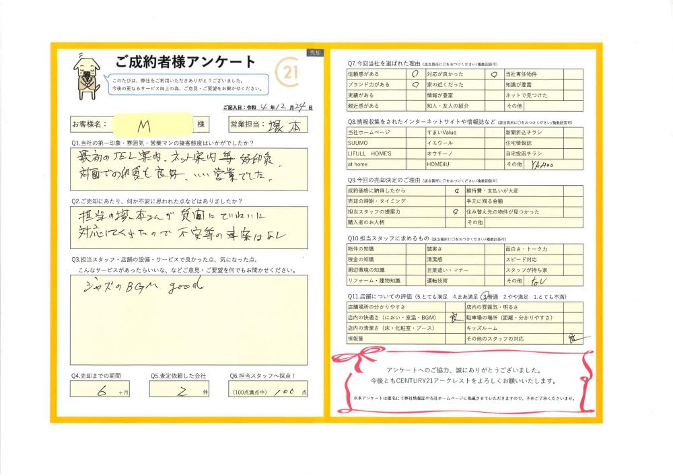The image size is (673, 476).
Task: Tick the 誠実さ checkbox in Q10
Action: coord(493,249)
